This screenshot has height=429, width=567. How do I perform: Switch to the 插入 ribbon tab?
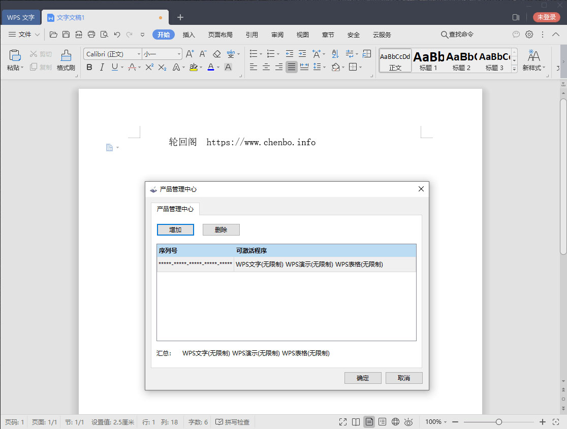[188, 35]
